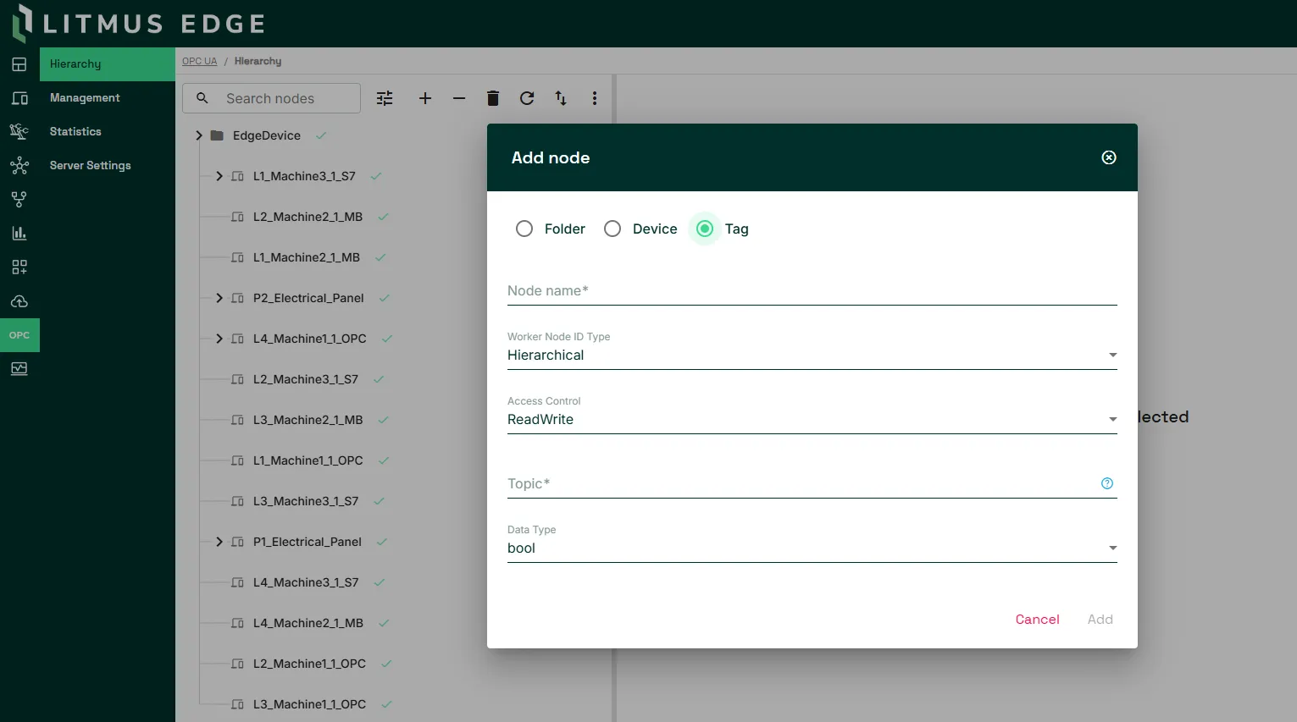Open the Statistics menu item
This screenshot has height=722, width=1297.
108,132
